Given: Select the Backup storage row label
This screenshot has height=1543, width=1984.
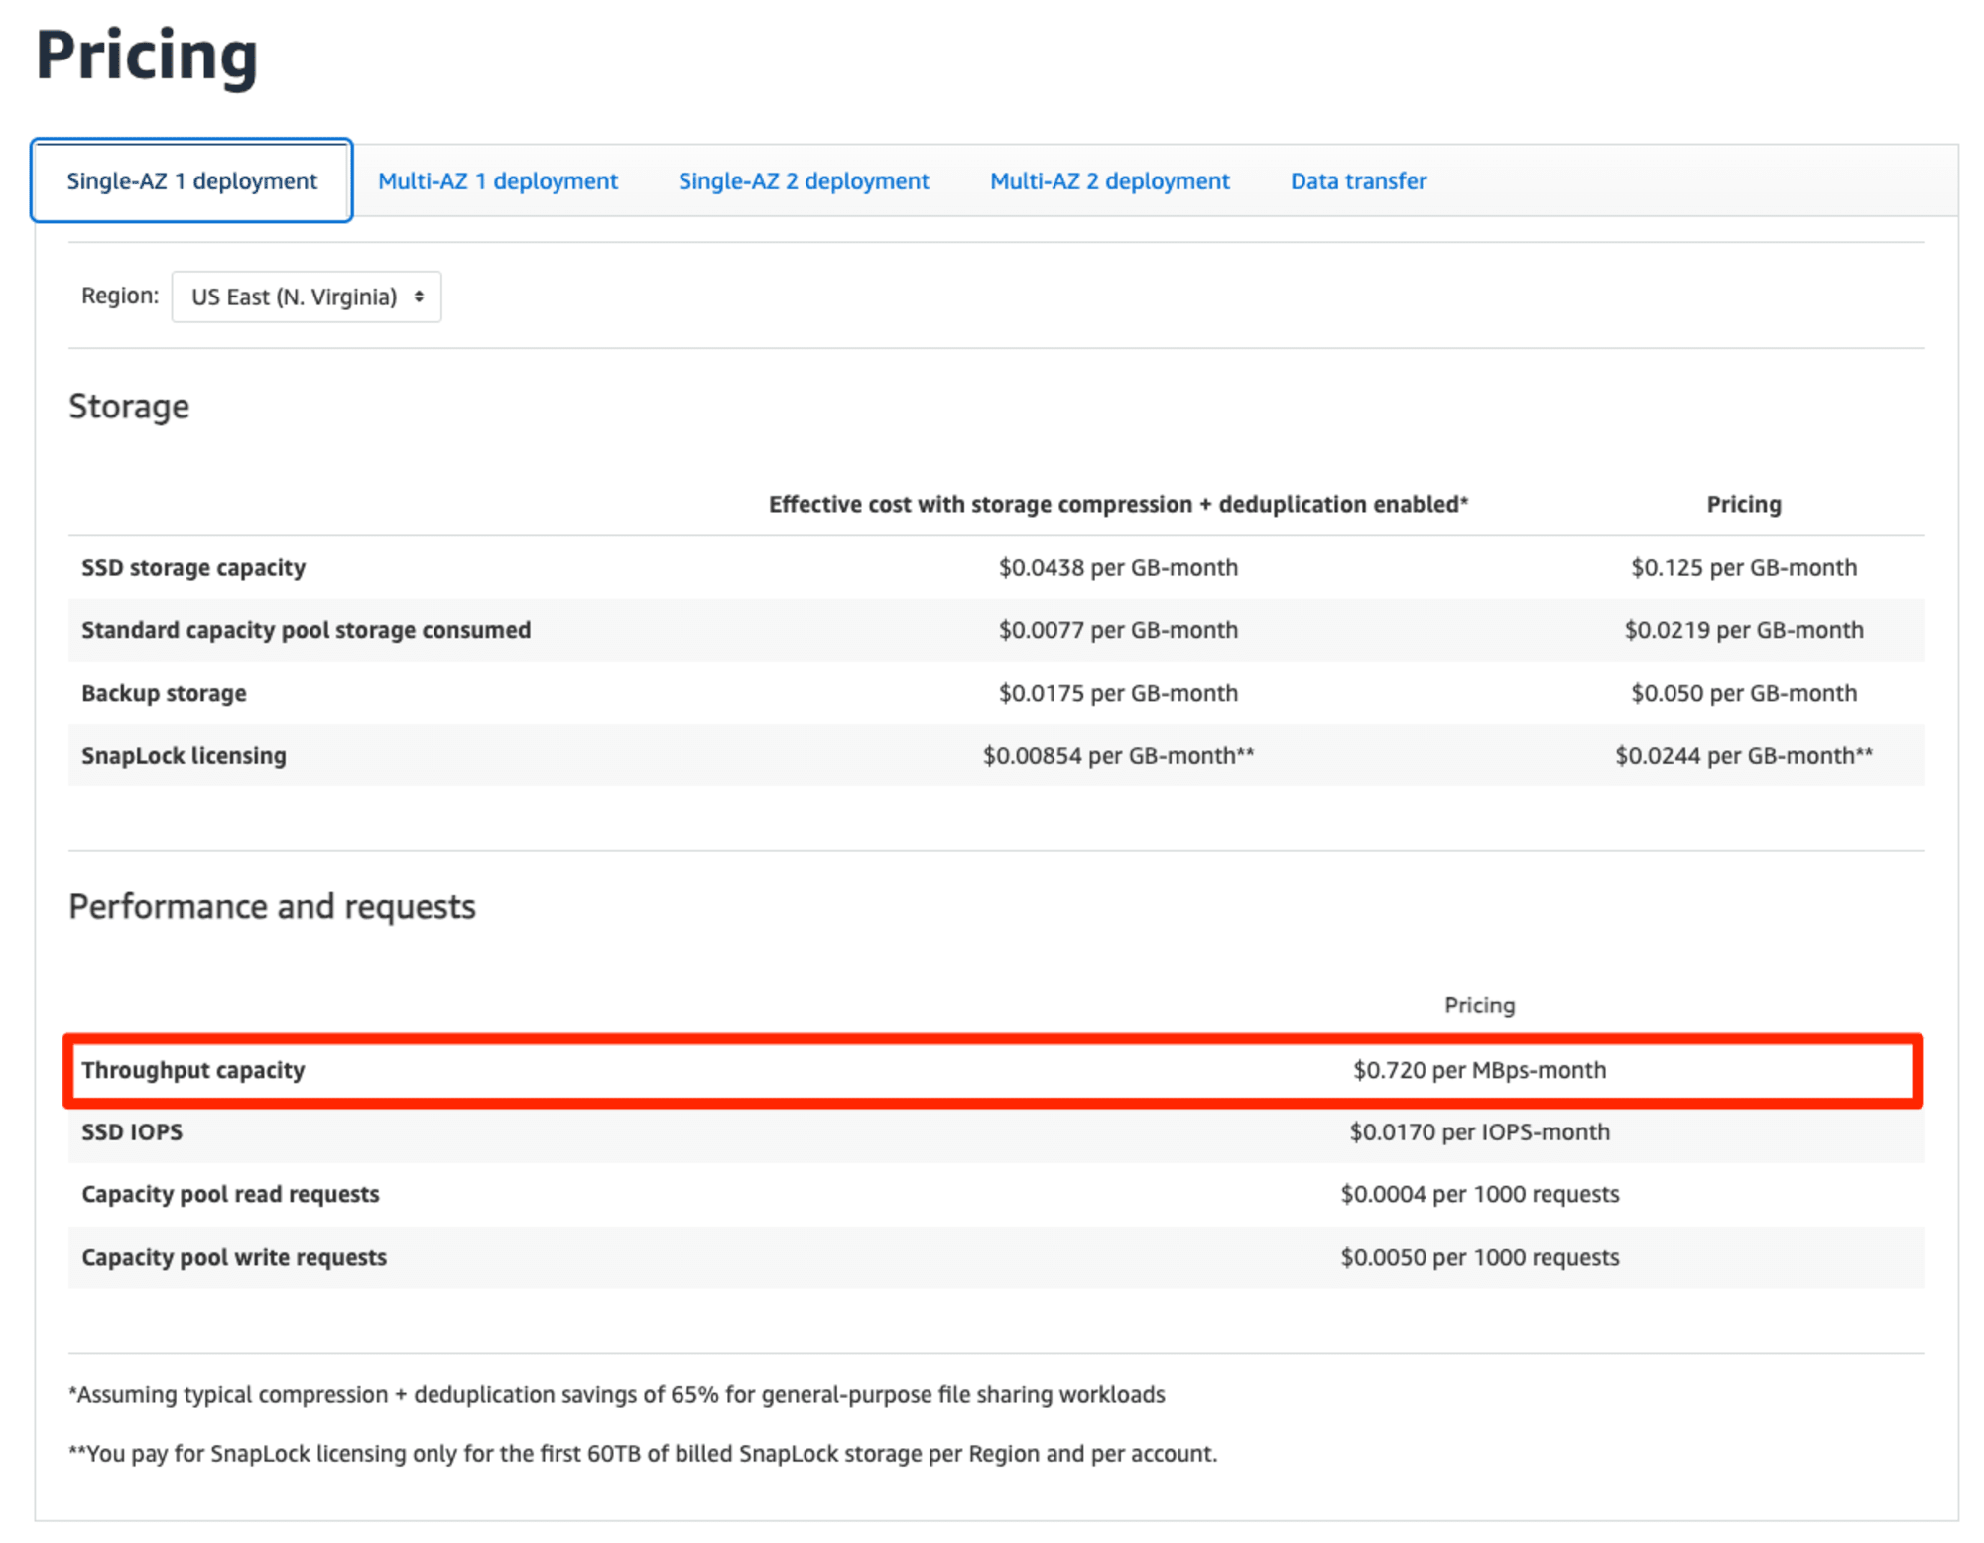Looking at the screenshot, I should tap(164, 694).
